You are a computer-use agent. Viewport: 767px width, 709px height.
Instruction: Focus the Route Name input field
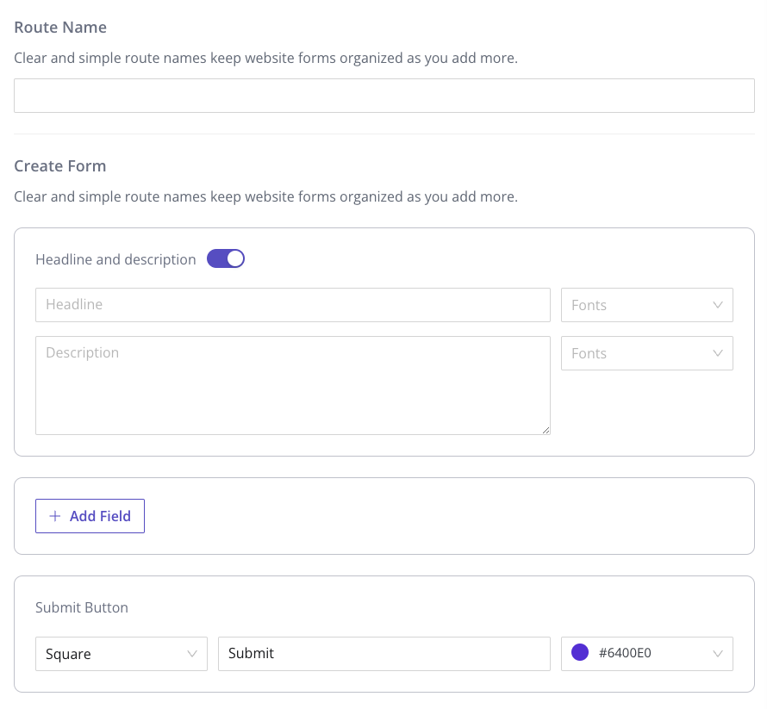click(383, 96)
